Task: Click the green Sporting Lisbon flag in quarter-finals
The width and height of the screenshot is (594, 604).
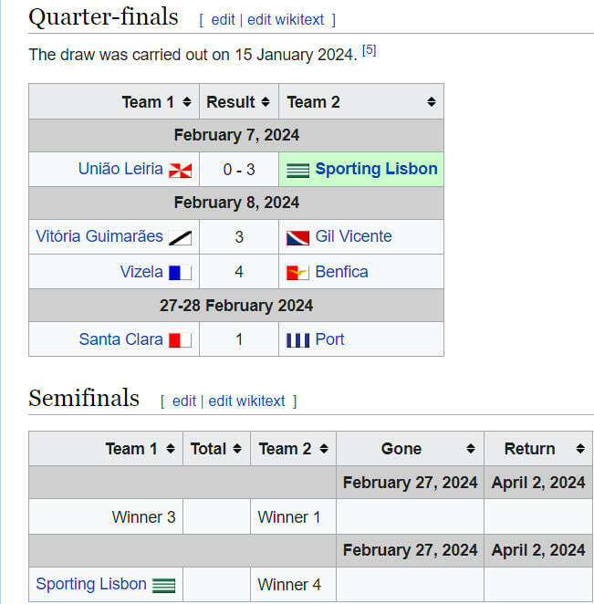Action: [297, 170]
